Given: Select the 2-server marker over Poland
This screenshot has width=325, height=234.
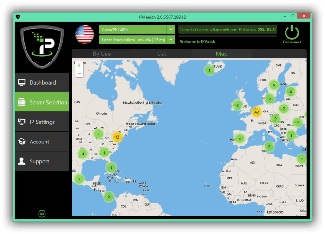Looking at the screenshot, I should [x=284, y=109].
